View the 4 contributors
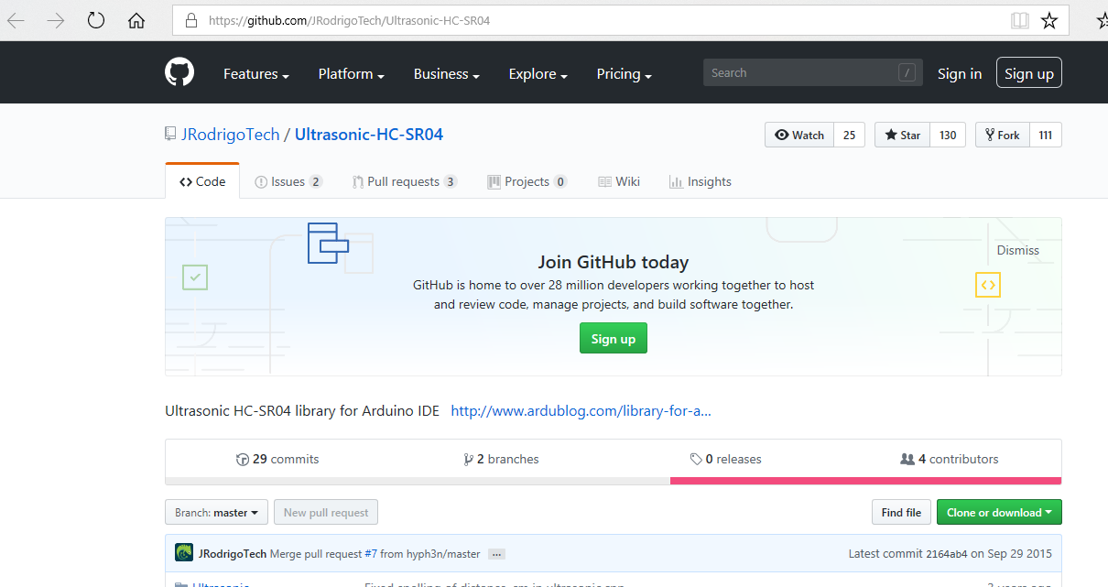The height and width of the screenshot is (587, 1108). tap(950, 459)
